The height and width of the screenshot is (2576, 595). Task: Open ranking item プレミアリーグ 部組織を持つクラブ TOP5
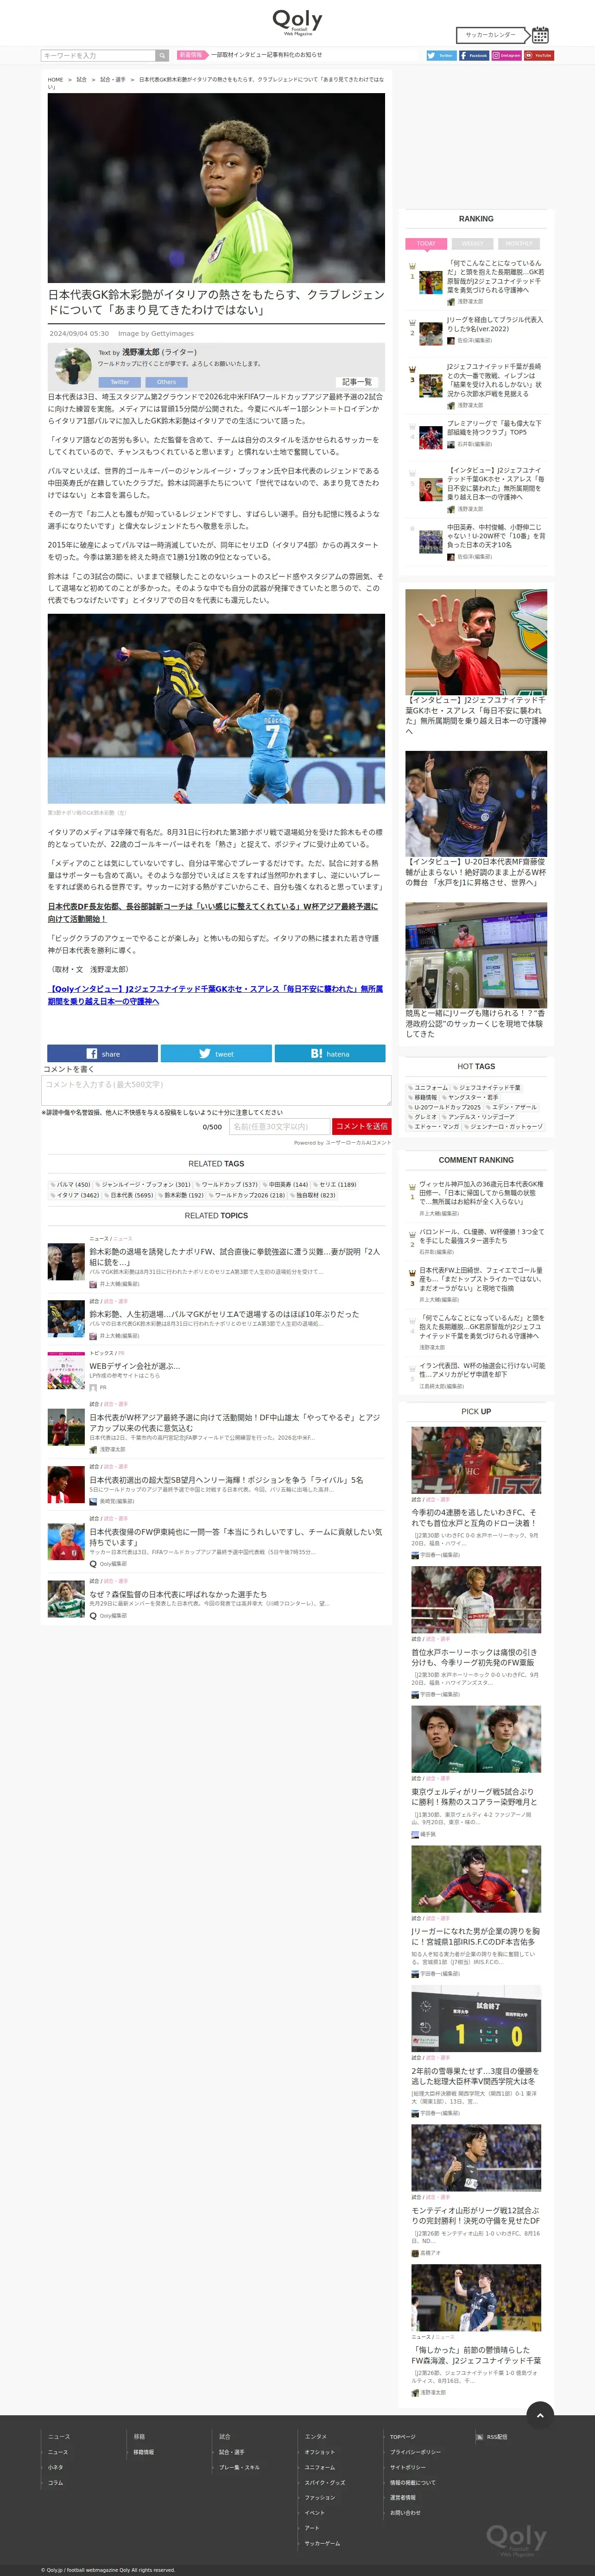[495, 428]
